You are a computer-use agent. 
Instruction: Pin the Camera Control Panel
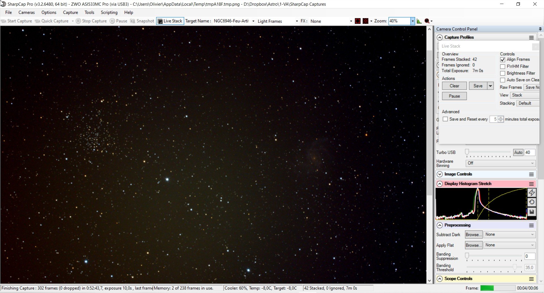(540, 29)
